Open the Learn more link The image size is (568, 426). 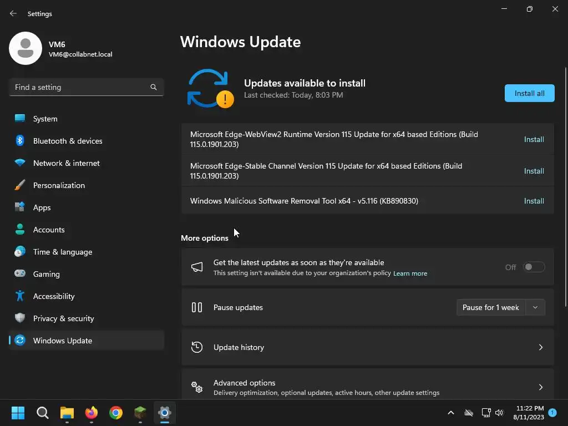410,273
